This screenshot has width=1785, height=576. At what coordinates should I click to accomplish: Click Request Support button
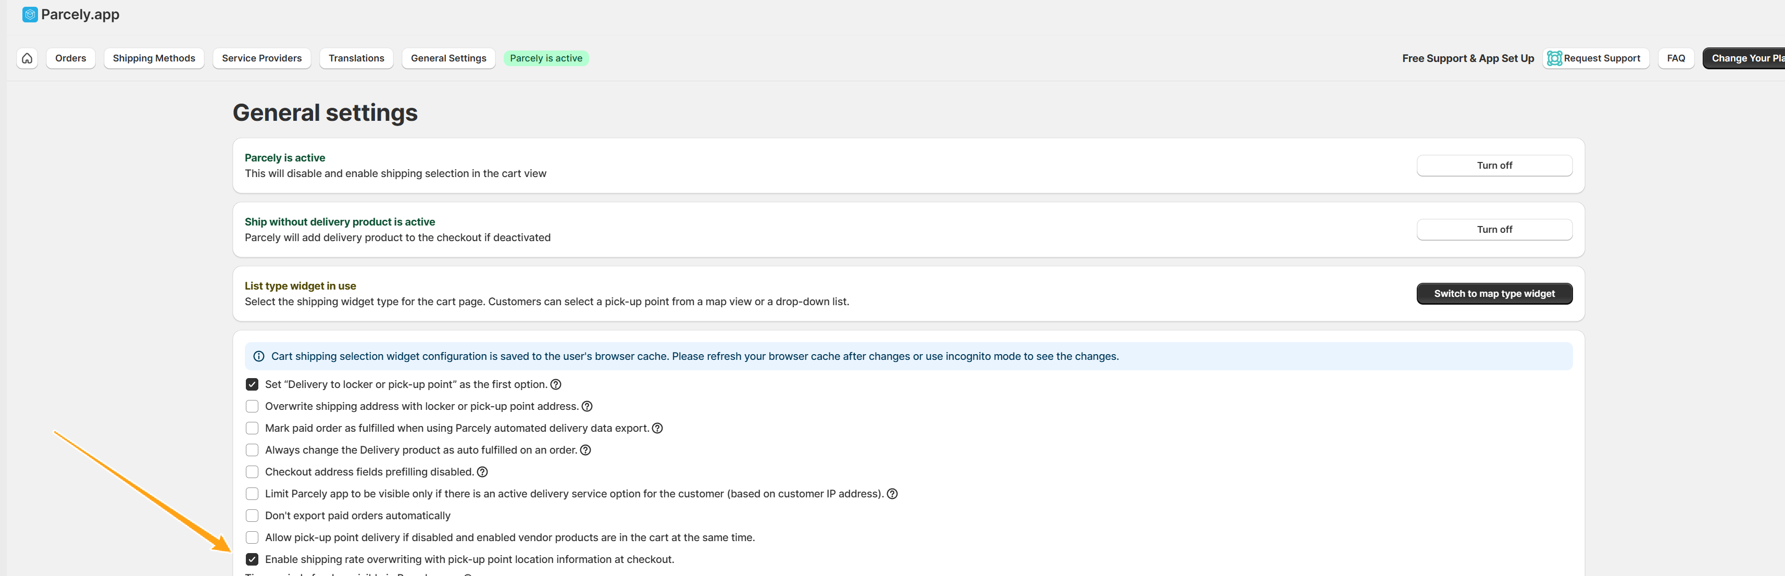1595,58
